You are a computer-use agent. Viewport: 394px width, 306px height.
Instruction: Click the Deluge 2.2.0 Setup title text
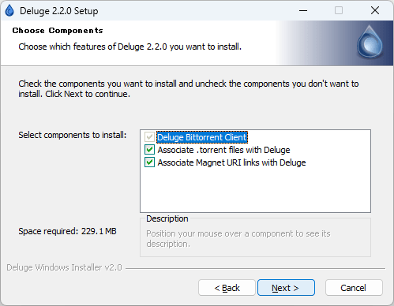point(59,11)
